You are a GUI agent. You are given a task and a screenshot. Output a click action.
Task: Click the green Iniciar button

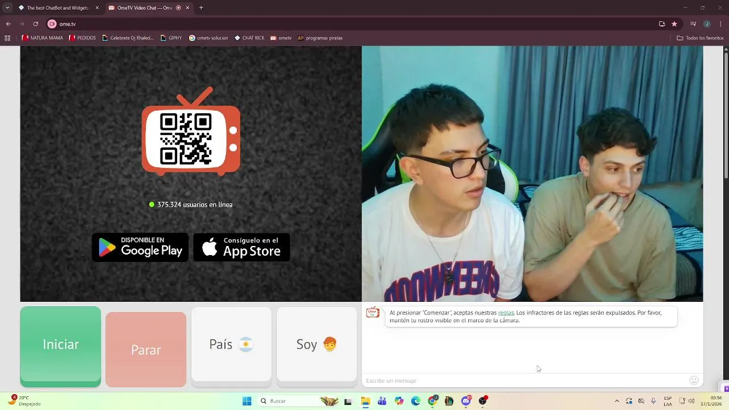[60, 346]
